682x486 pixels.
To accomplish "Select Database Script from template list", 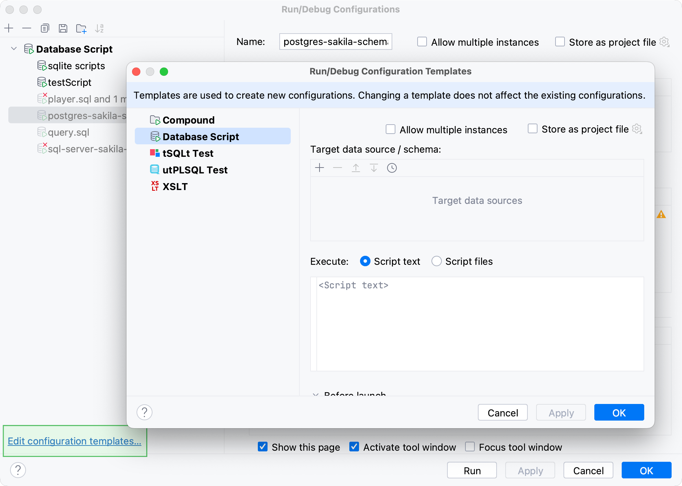I will click(201, 136).
